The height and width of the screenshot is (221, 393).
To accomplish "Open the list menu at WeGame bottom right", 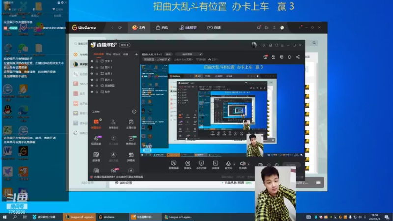I will [318, 182].
